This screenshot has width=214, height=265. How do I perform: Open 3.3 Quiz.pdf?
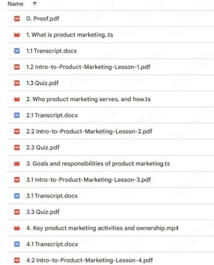[x=43, y=212]
